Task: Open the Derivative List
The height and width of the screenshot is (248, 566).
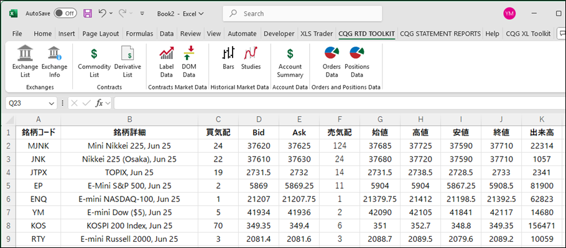Action: [x=128, y=62]
